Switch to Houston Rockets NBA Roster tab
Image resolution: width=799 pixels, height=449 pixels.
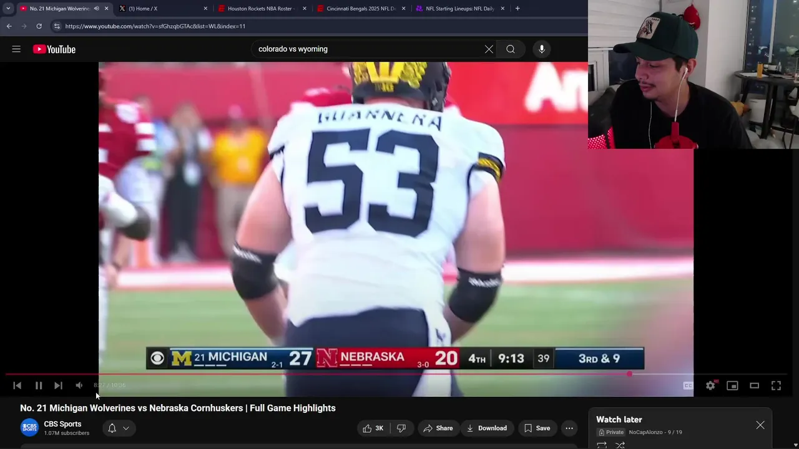pos(261,9)
